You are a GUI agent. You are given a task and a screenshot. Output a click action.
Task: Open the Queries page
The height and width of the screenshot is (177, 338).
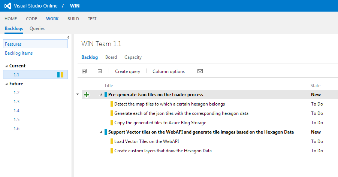(x=37, y=28)
